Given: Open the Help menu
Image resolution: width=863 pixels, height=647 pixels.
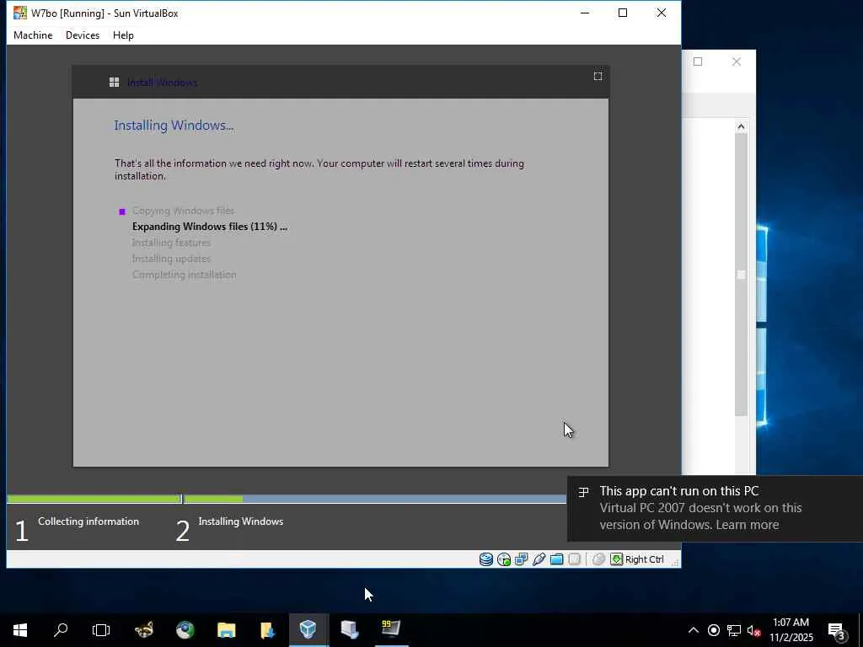Looking at the screenshot, I should pyautogui.click(x=123, y=35).
